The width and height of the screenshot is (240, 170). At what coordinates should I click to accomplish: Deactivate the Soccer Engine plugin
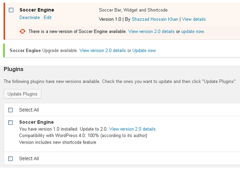(30, 18)
